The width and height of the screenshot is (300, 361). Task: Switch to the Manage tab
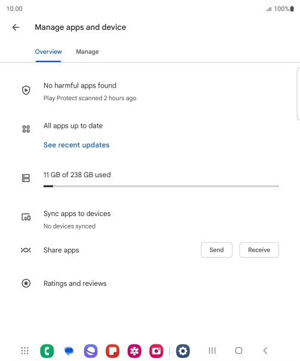88,52
